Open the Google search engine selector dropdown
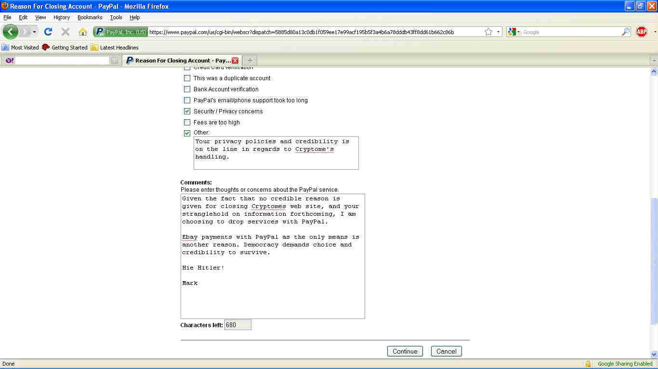Screen dimensions: 658x369 point(513,32)
